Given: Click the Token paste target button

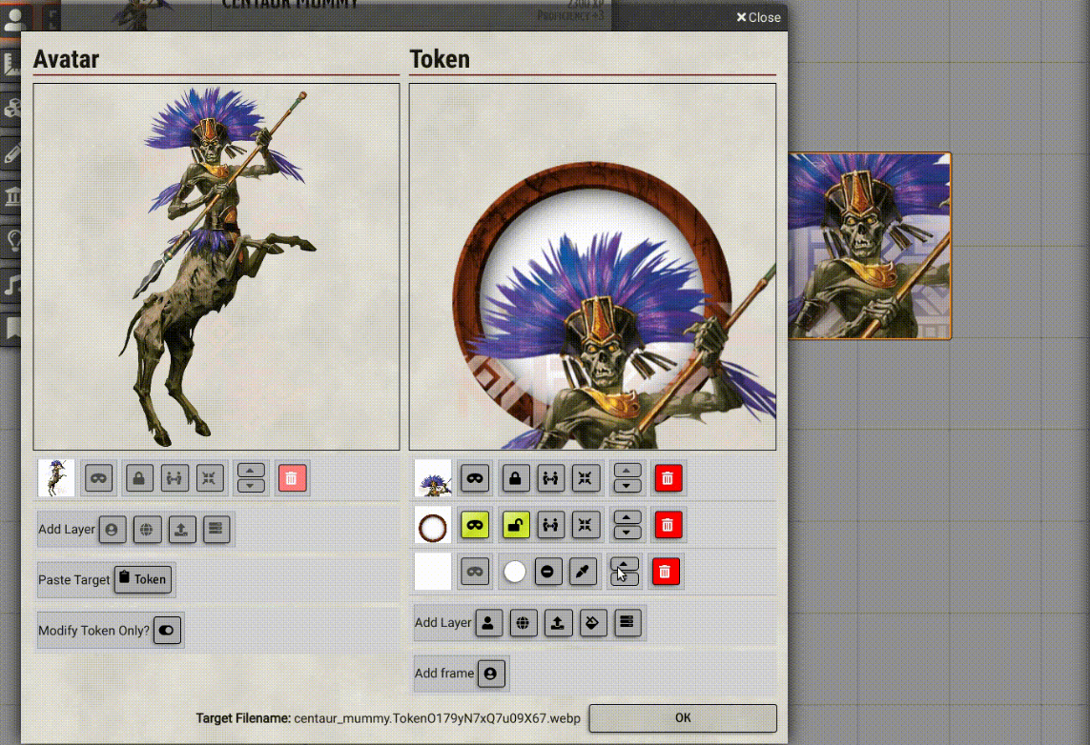Looking at the screenshot, I should pyautogui.click(x=143, y=579).
